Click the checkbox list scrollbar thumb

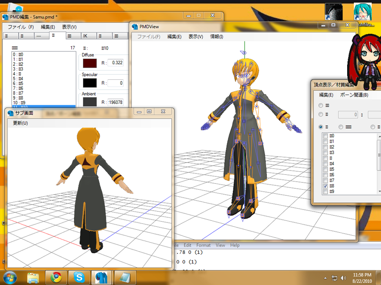(x=379, y=155)
